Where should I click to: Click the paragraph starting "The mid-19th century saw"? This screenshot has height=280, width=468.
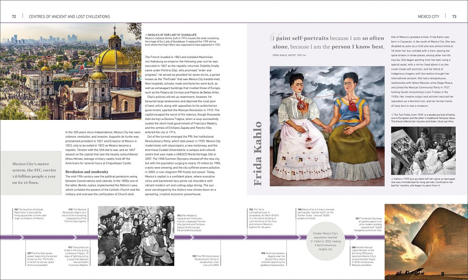pos(102,185)
